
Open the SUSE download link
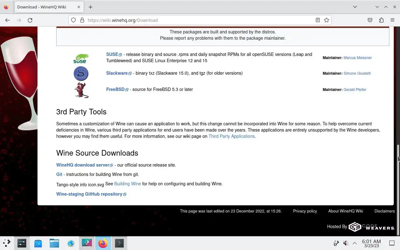pyautogui.click(x=114, y=54)
